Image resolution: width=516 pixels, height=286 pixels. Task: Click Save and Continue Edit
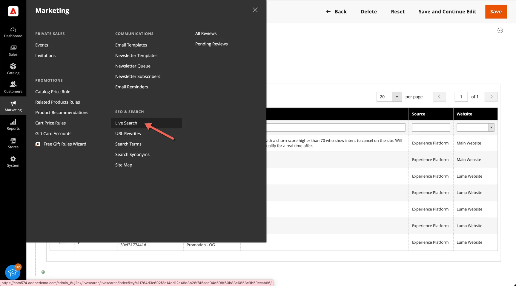(x=447, y=12)
